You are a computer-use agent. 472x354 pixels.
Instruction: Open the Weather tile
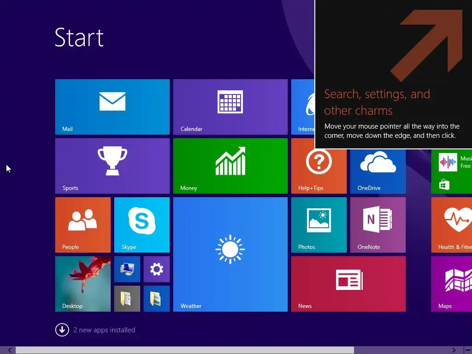230,254
